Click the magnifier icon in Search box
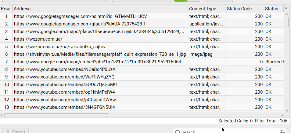Screen dimensions: 291x133 [x=177, y=132]
